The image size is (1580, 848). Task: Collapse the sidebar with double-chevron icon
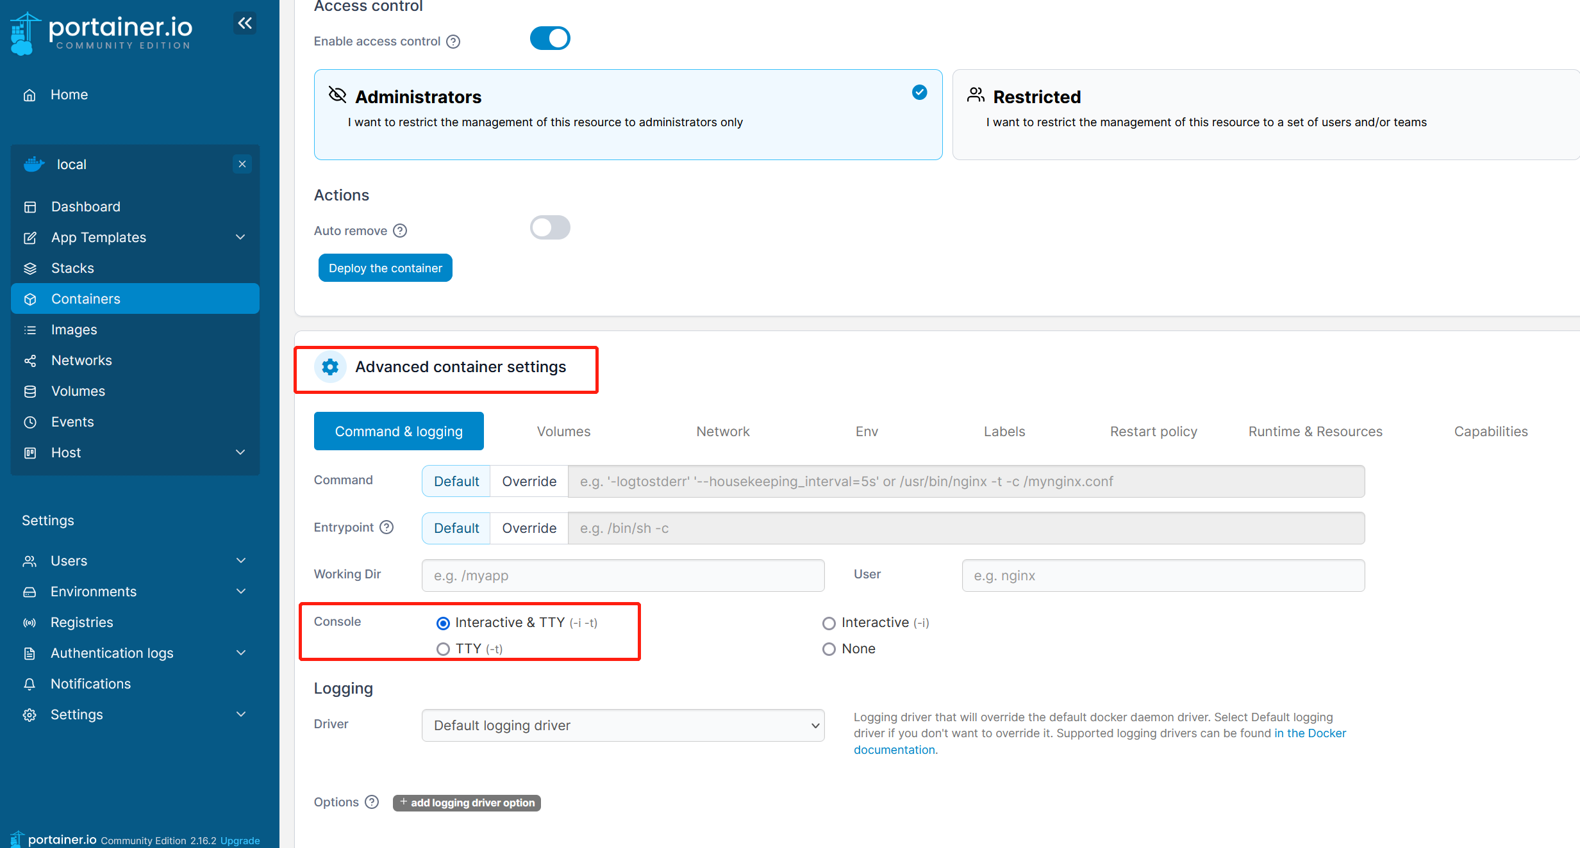[244, 24]
